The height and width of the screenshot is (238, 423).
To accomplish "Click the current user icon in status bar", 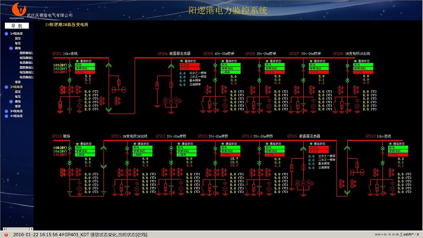I will (401, 234).
